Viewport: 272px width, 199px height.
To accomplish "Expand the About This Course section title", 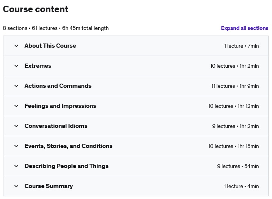I will 50,46.
